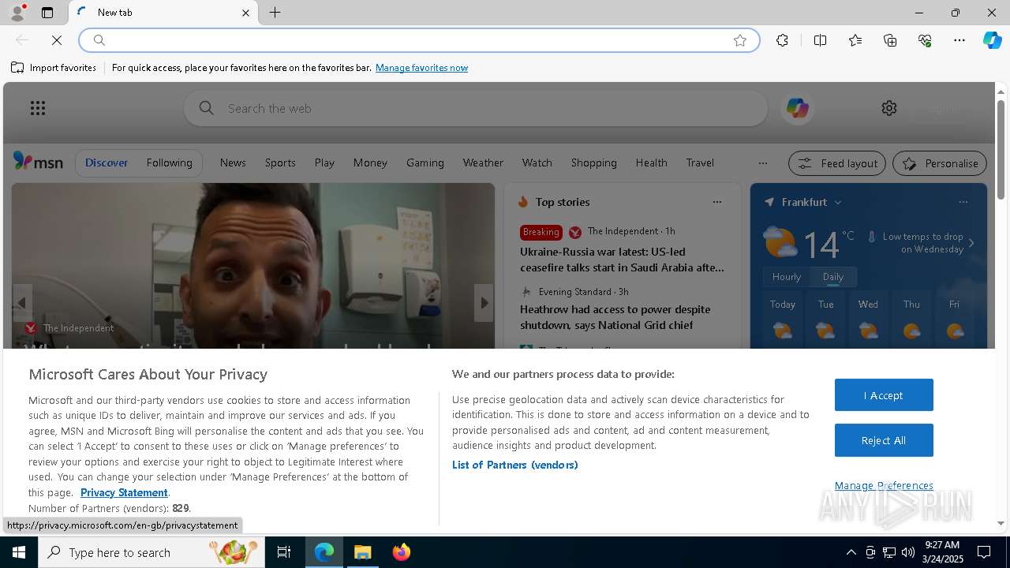Show hidden system tray icons
This screenshot has width=1010, height=568.
[851, 552]
